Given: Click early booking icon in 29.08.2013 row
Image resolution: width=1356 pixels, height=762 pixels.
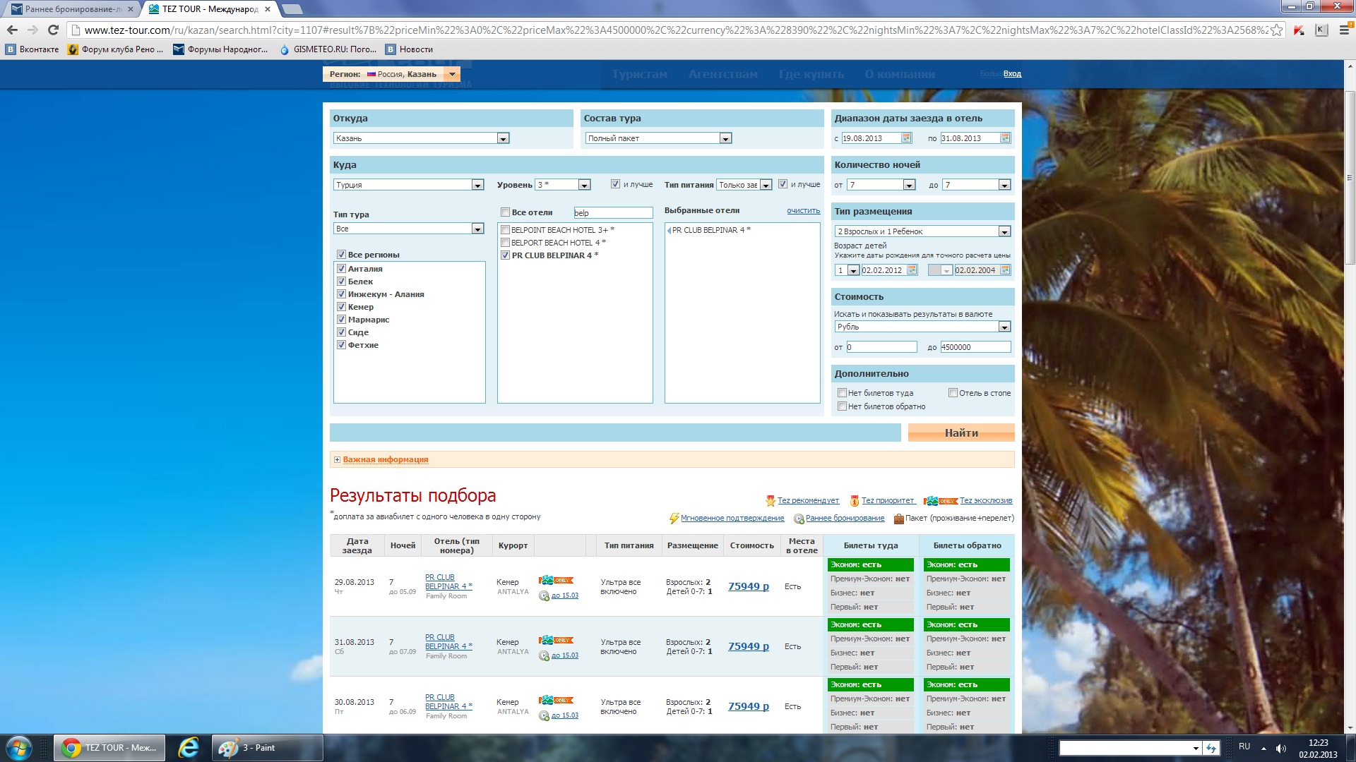Looking at the screenshot, I should click(544, 595).
